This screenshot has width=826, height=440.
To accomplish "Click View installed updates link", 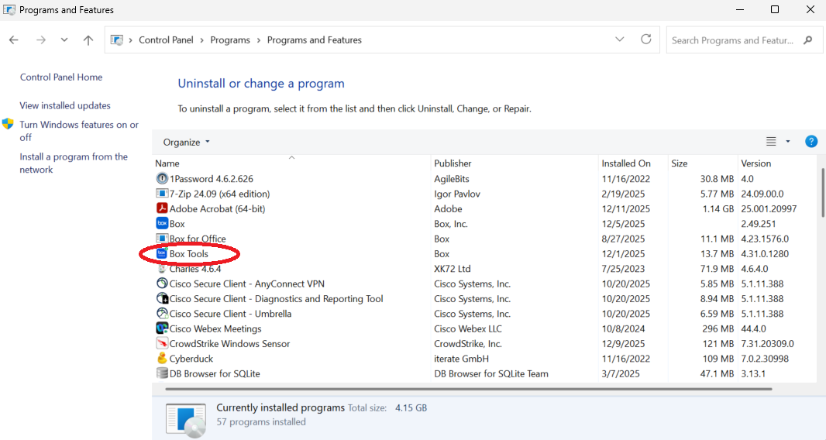I will [x=65, y=106].
